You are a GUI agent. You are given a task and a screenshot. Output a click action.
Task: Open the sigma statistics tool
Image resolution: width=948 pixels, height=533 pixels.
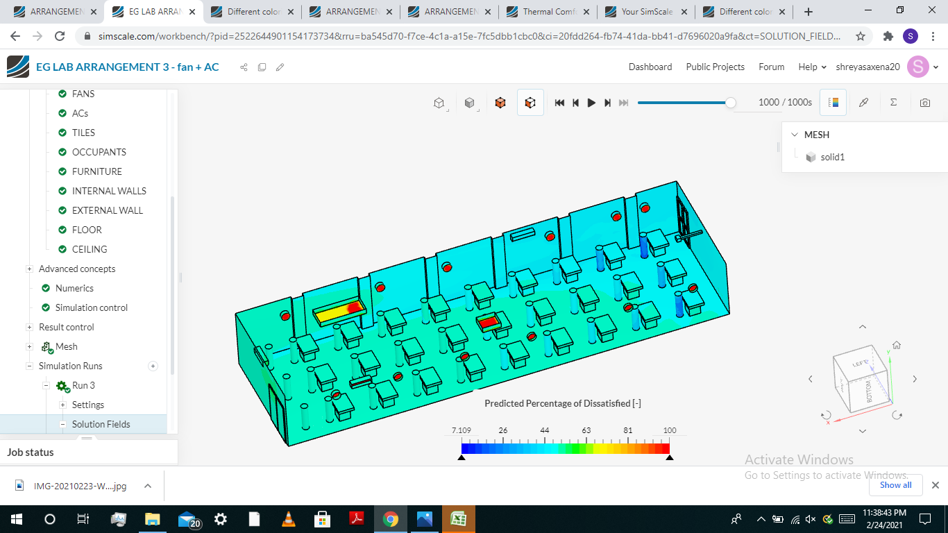pyautogui.click(x=893, y=103)
